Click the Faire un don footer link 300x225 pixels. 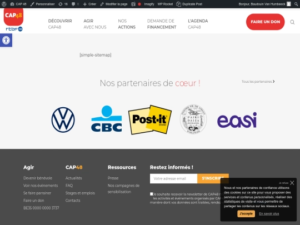click(x=34, y=201)
